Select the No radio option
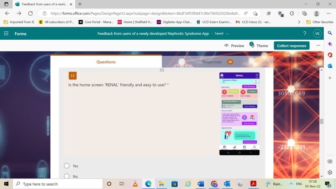336x189 pixels. tap(66, 176)
